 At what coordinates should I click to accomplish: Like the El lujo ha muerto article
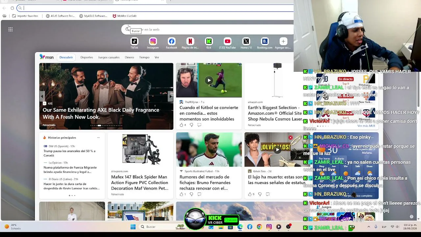[250, 194]
